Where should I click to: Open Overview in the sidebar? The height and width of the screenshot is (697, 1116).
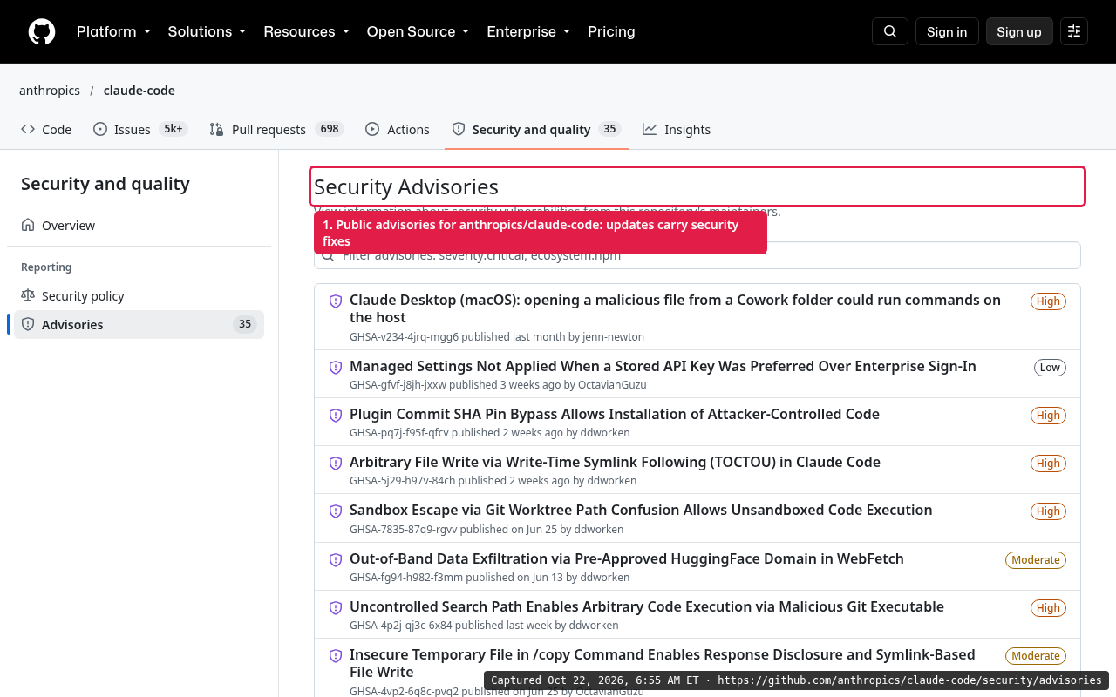pos(139,225)
